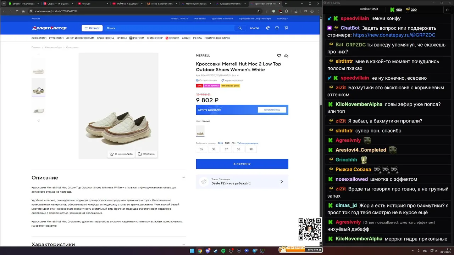This screenshot has height=255, width=454.
Task: Choose size 36
Action: click(x=214, y=149)
